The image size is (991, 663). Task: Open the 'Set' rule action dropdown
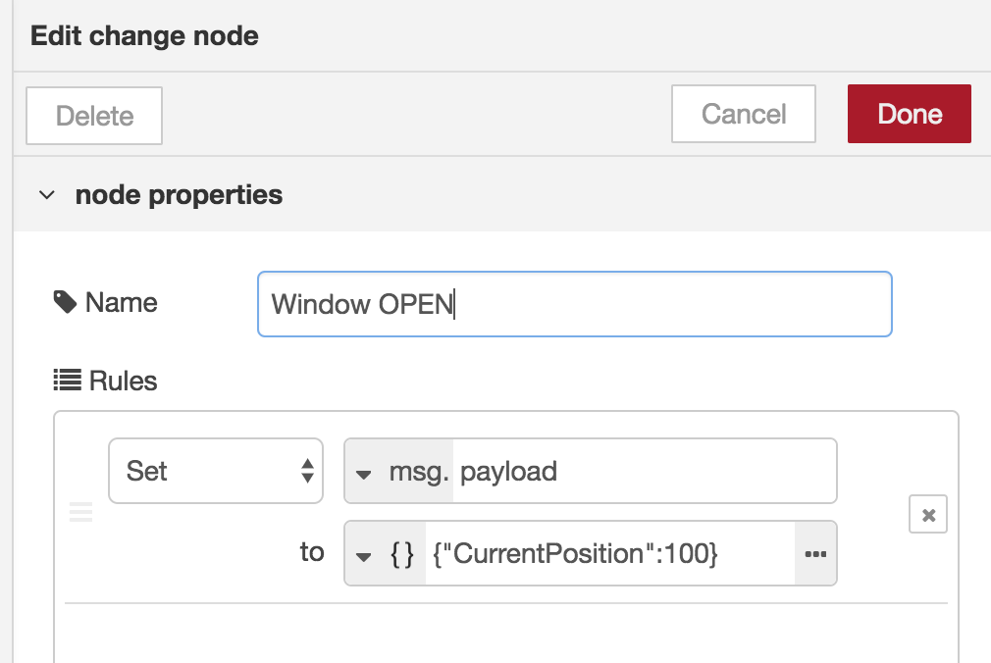[x=215, y=471]
